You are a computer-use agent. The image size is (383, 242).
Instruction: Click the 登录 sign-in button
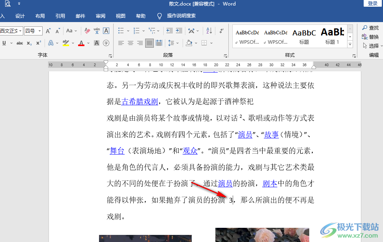point(373,4)
